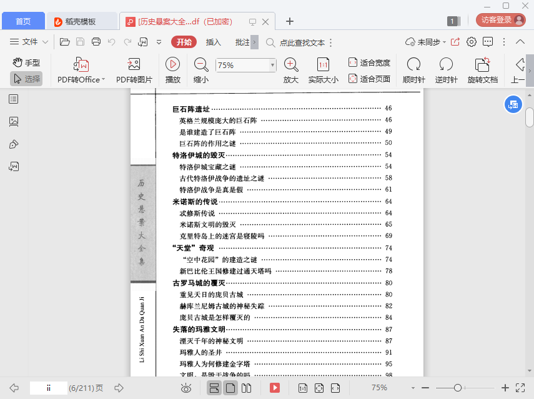This screenshot has width=534, height=399.
Task: Enable single page view mode
Action: point(230,388)
